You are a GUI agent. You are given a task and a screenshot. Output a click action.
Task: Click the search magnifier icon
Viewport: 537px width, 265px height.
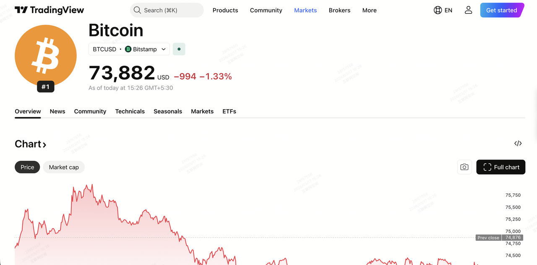click(137, 10)
